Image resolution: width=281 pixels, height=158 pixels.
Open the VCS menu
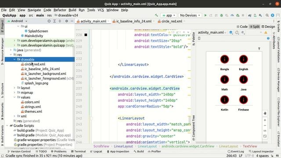coord(101,10)
